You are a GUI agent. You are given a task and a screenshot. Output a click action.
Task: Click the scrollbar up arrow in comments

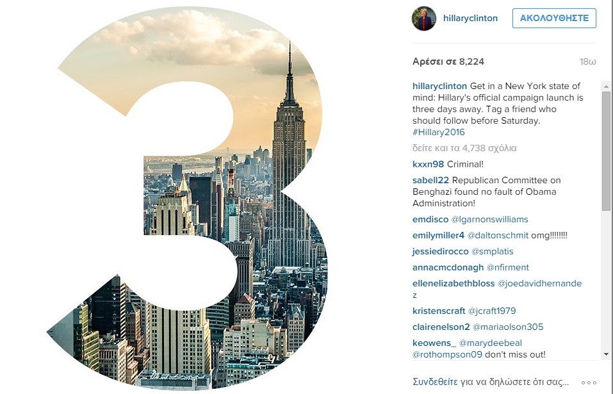(606, 86)
